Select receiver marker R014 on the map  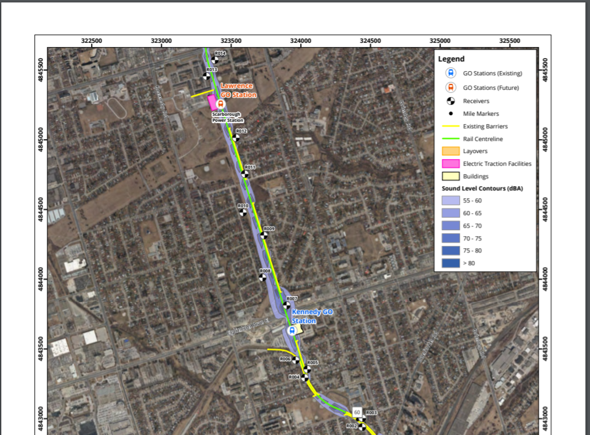(215, 60)
